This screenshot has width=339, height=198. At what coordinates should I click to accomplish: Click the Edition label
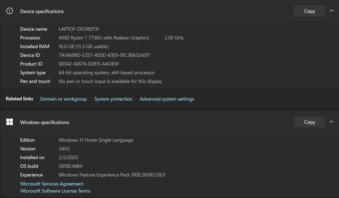click(x=27, y=140)
